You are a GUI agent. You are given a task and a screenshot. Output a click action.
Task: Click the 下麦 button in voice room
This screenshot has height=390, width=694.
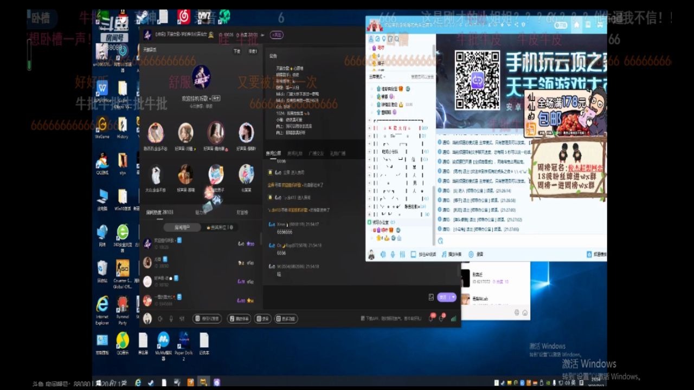237,51
